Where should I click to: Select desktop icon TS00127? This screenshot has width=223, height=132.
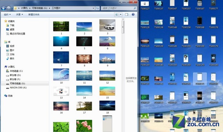[x=145, y=5]
